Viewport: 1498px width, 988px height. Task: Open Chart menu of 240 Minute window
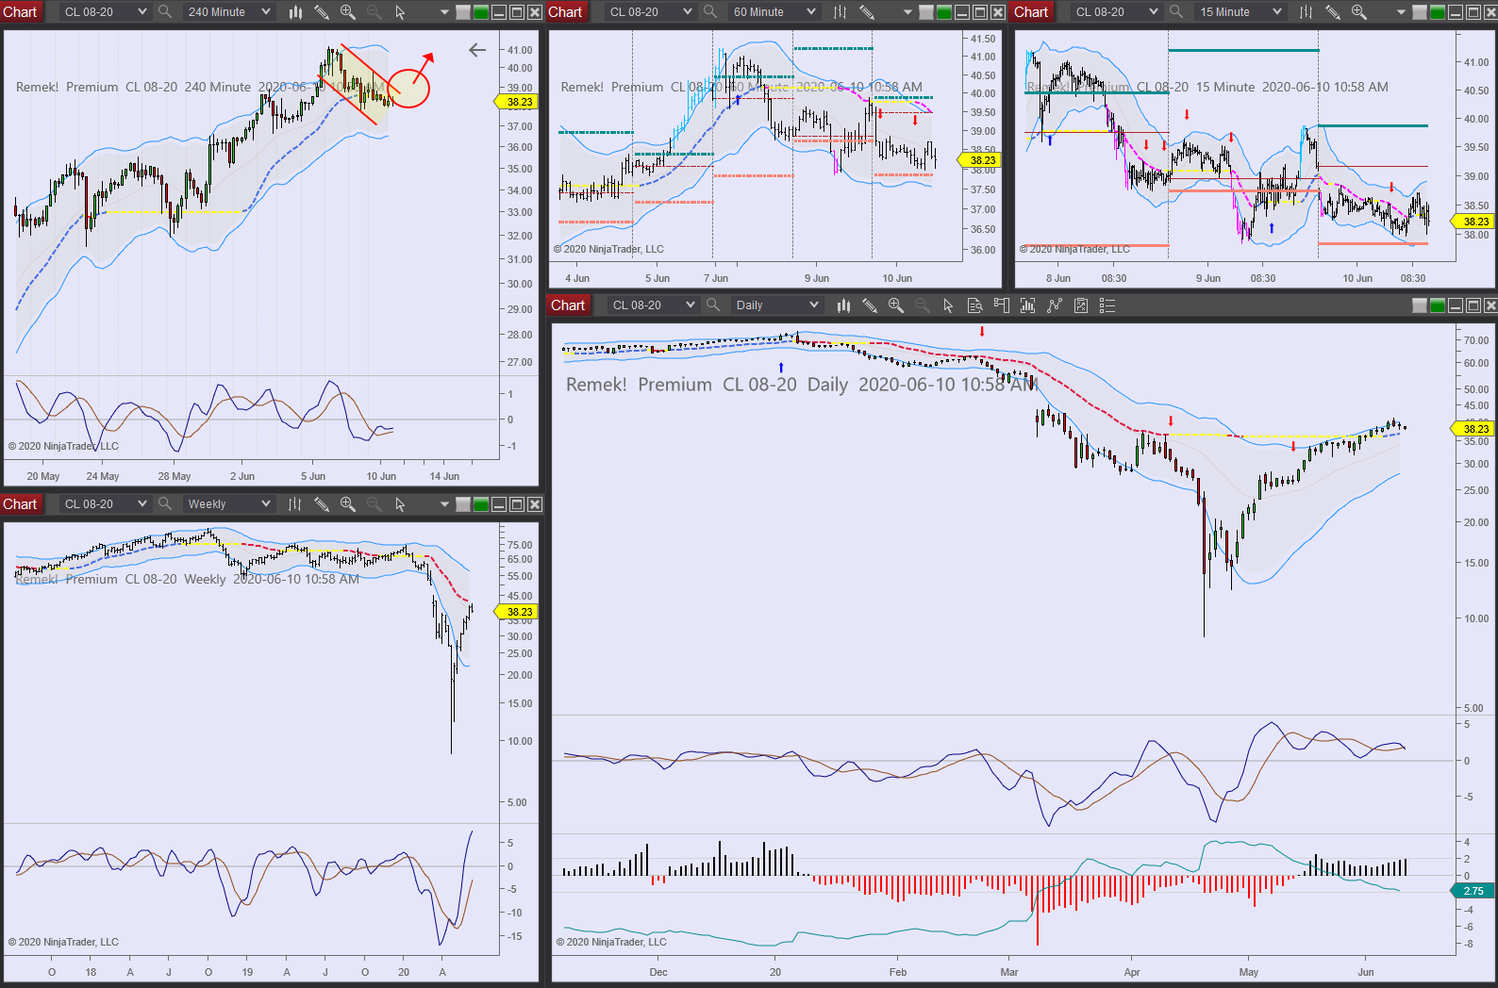(20, 12)
